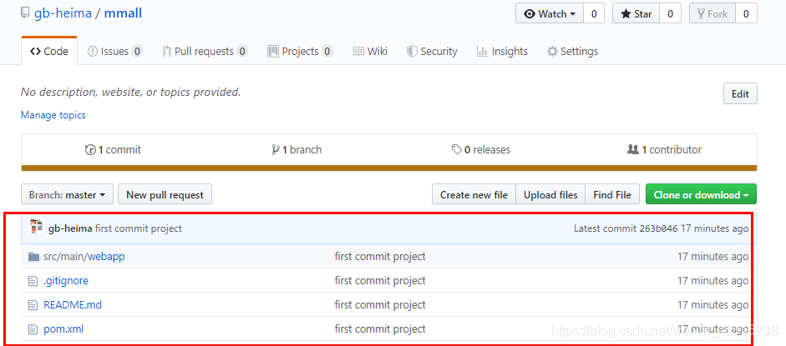This screenshot has width=786, height=346.
Task: View the 1 contributor link
Action: tap(664, 149)
